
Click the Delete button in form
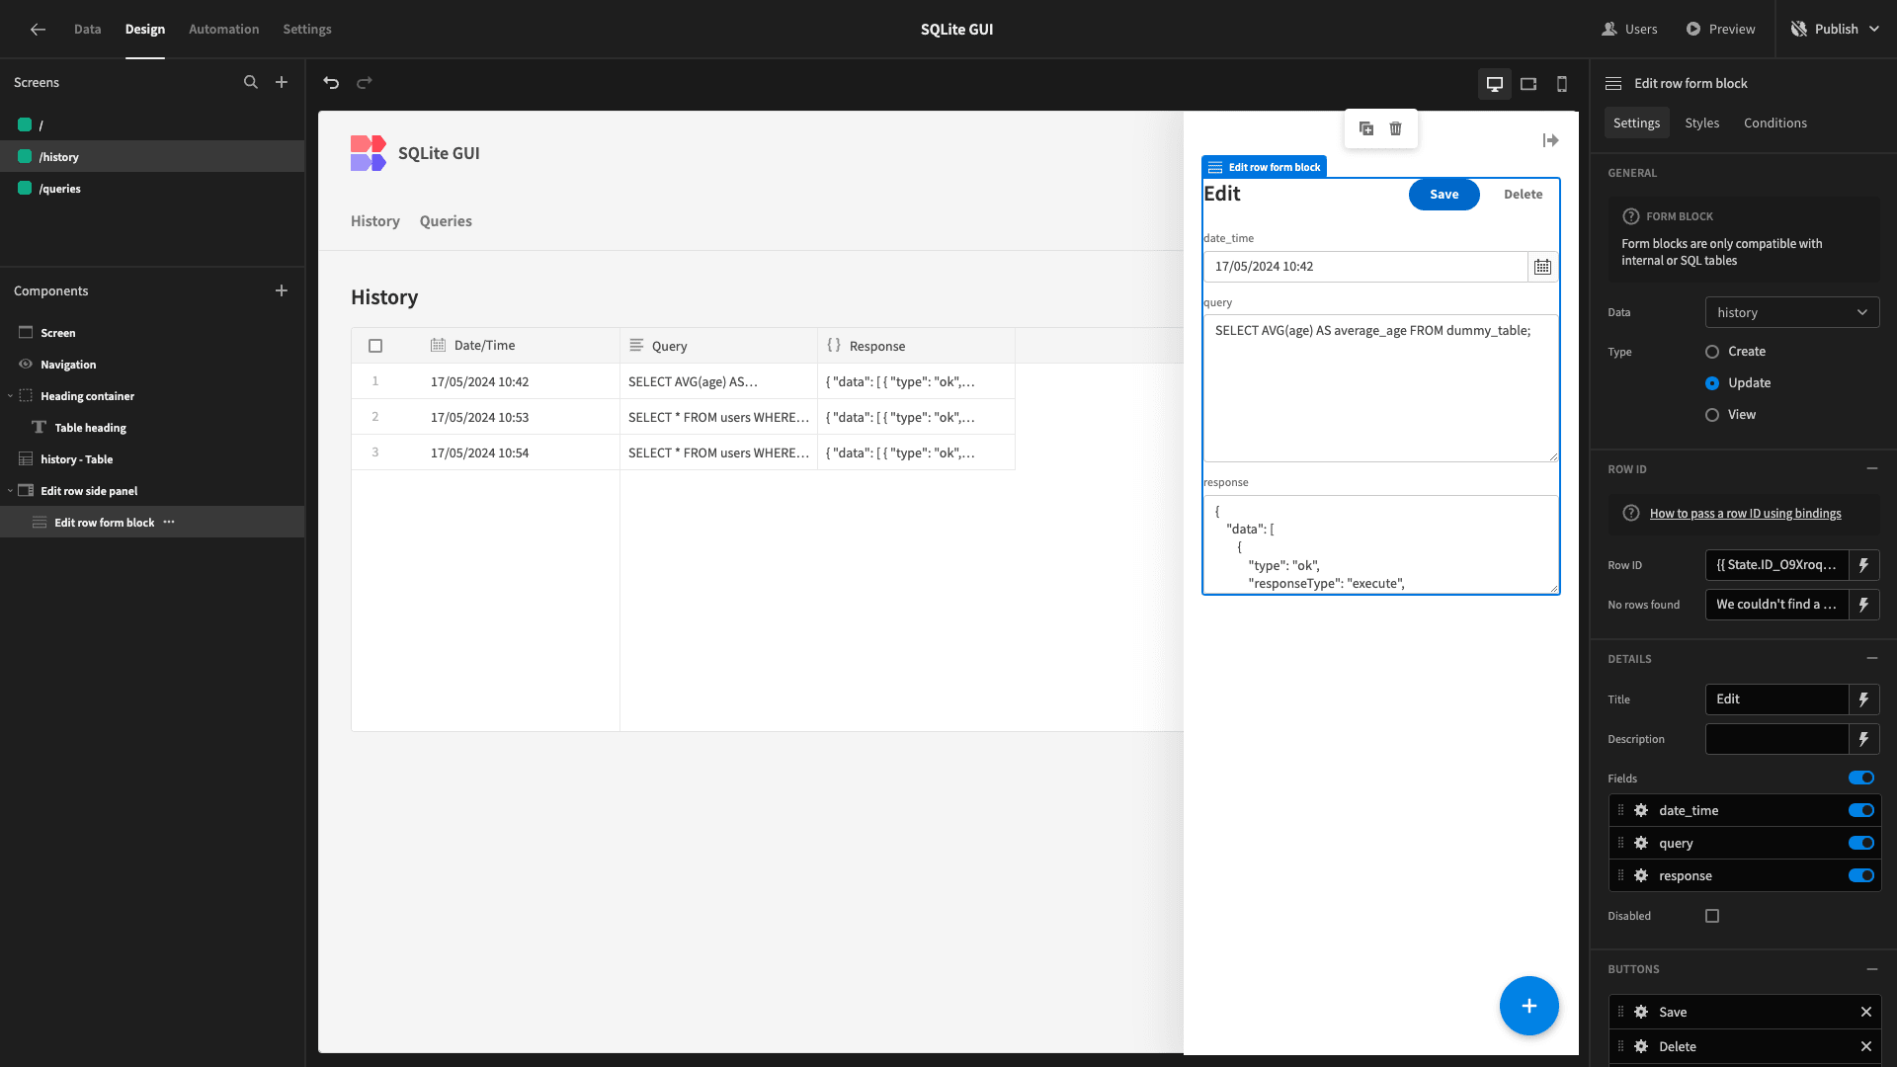(x=1524, y=195)
